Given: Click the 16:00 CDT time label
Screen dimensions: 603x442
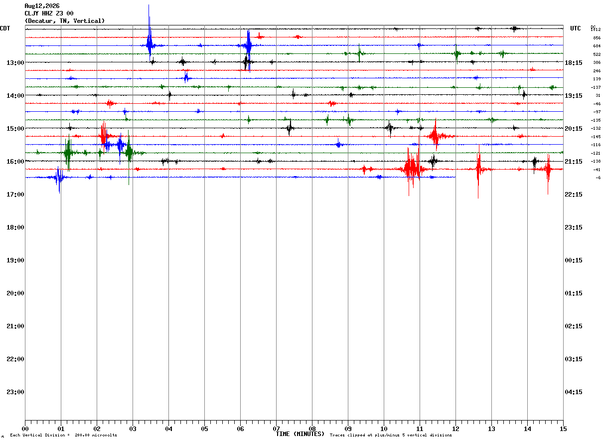Looking at the screenshot, I should (15, 162).
